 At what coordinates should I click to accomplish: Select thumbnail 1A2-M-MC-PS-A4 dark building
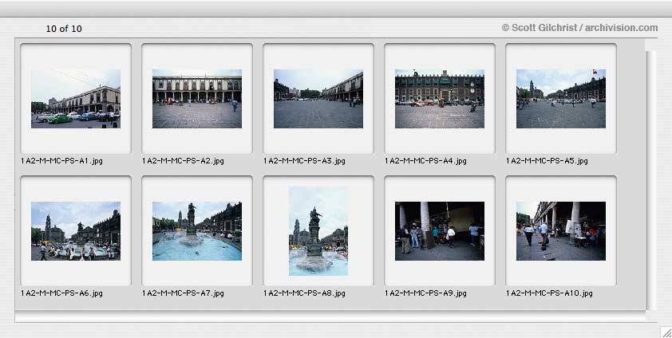(x=439, y=99)
